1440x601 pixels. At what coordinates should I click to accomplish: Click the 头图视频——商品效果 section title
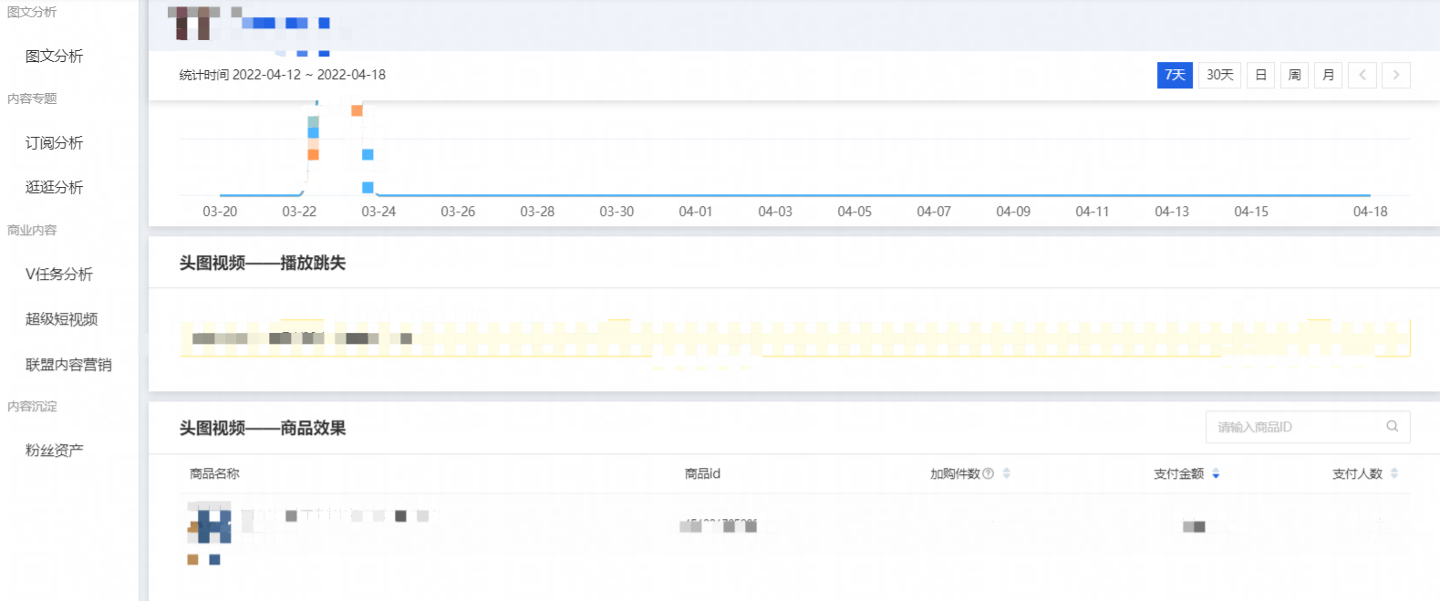click(x=263, y=428)
